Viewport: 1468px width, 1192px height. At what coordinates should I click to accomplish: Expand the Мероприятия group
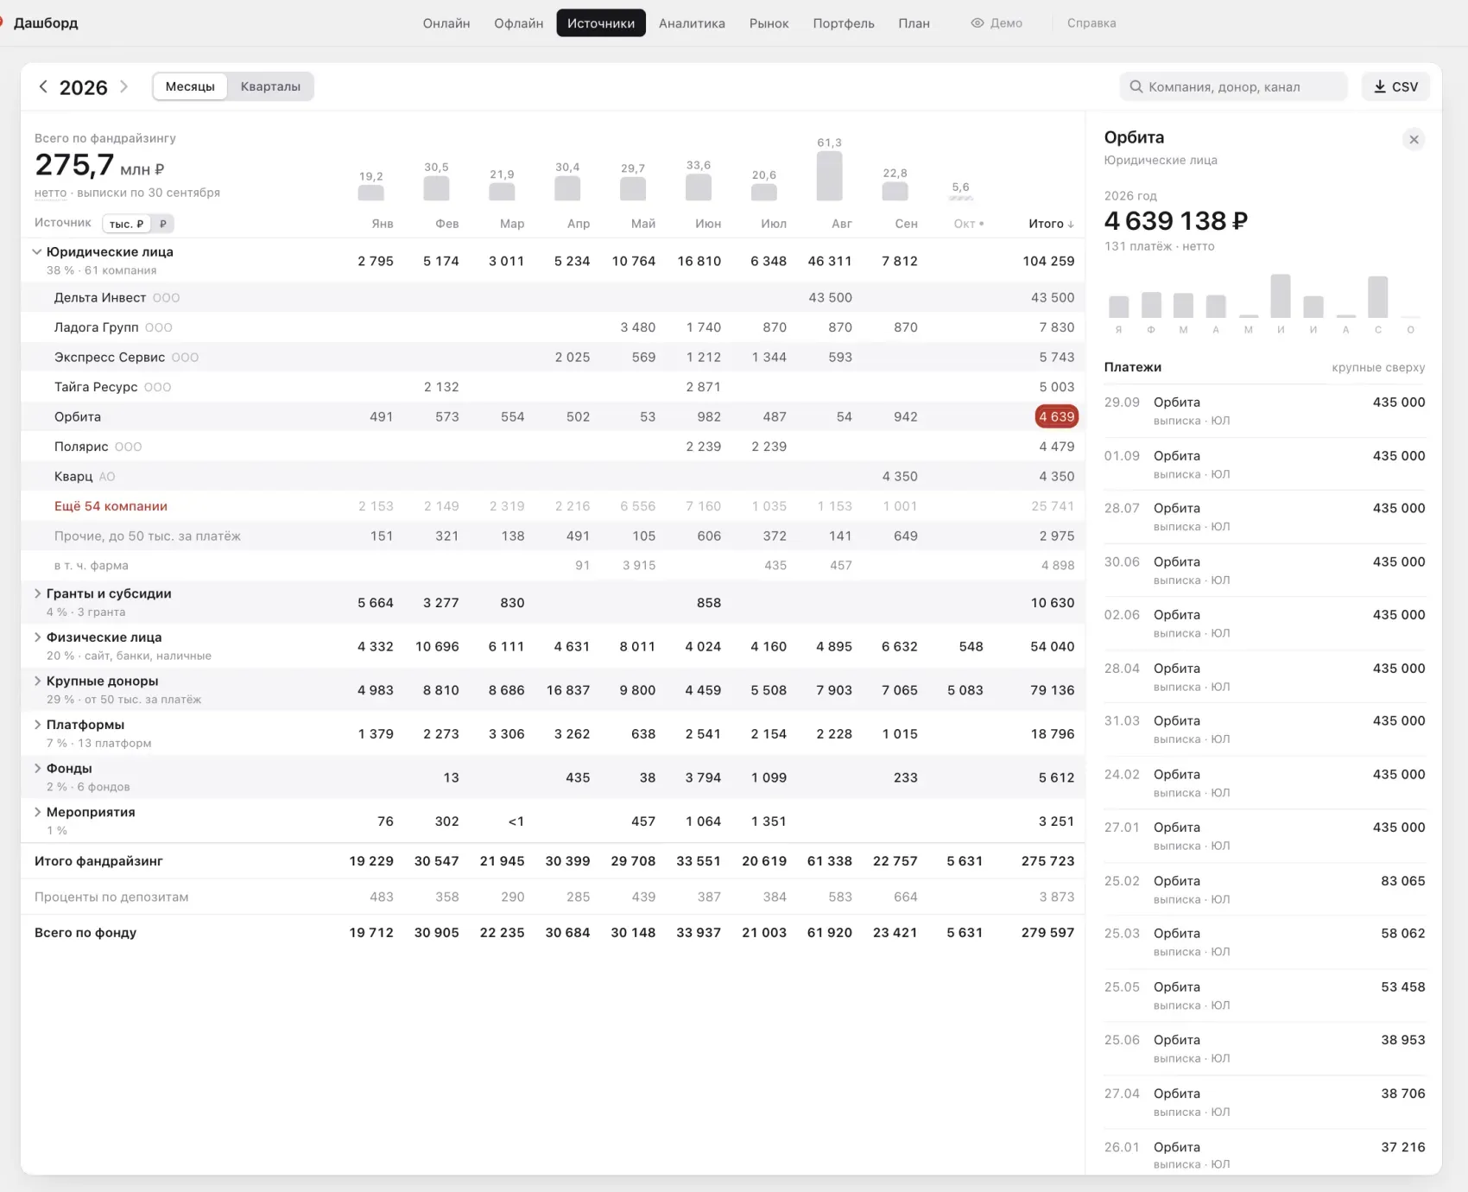(37, 812)
